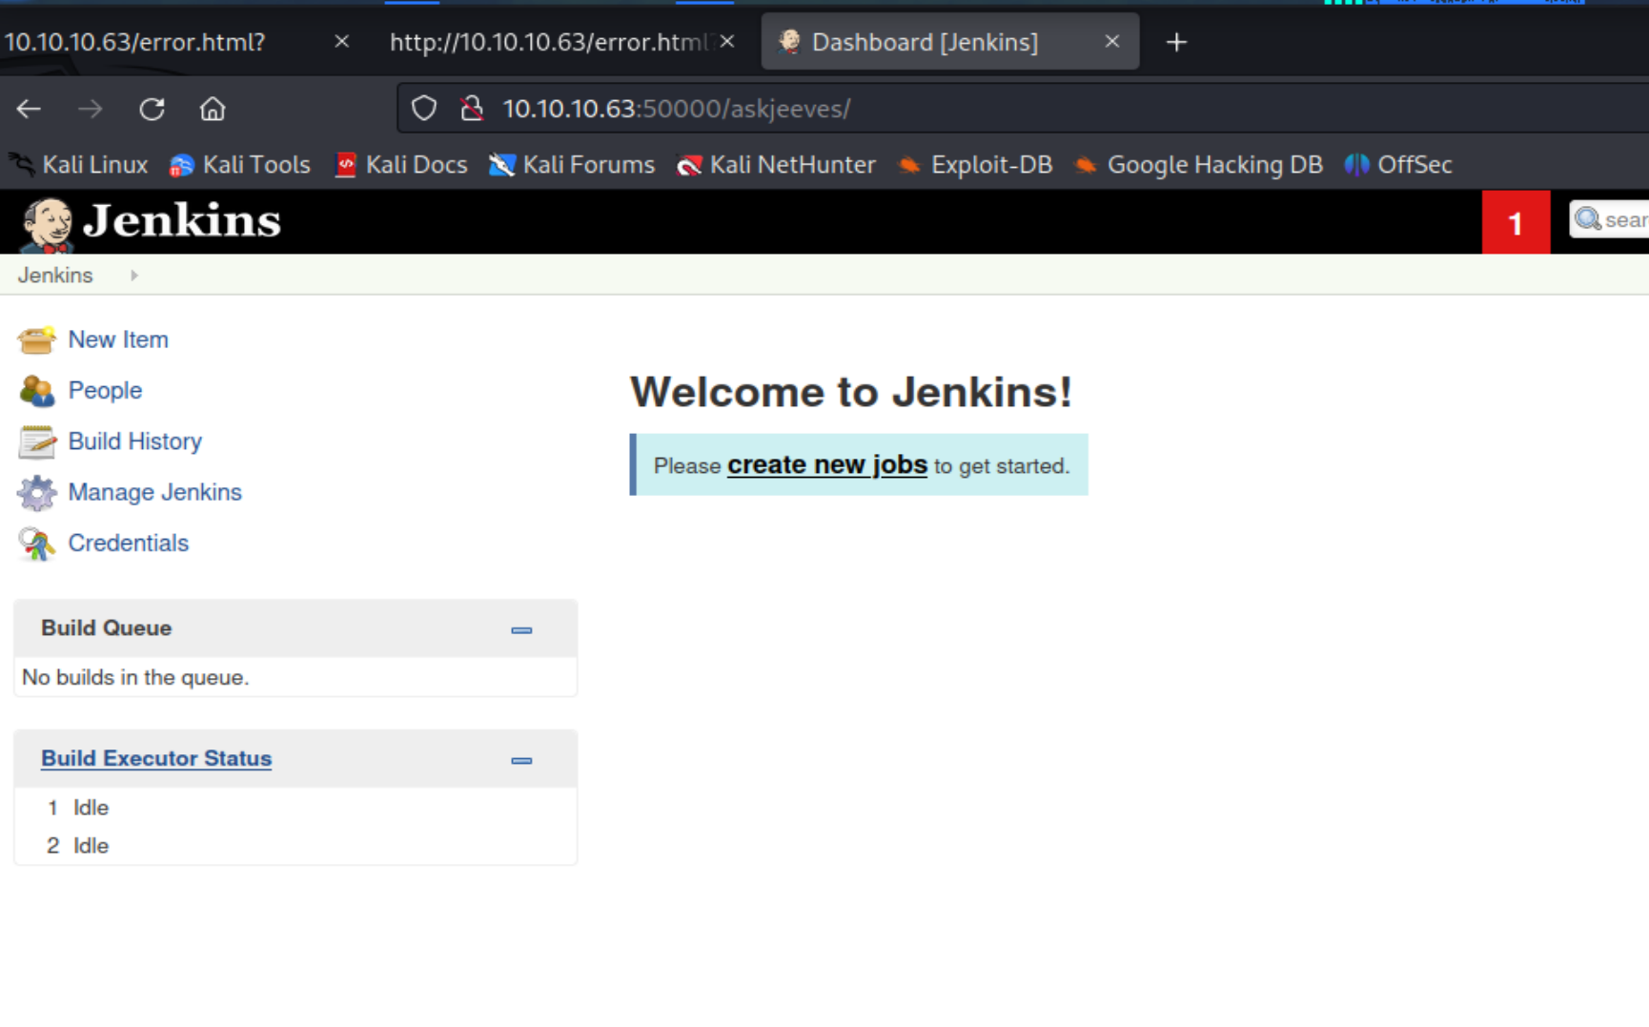Click executor 1 Idle row

[x=295, y=808]
